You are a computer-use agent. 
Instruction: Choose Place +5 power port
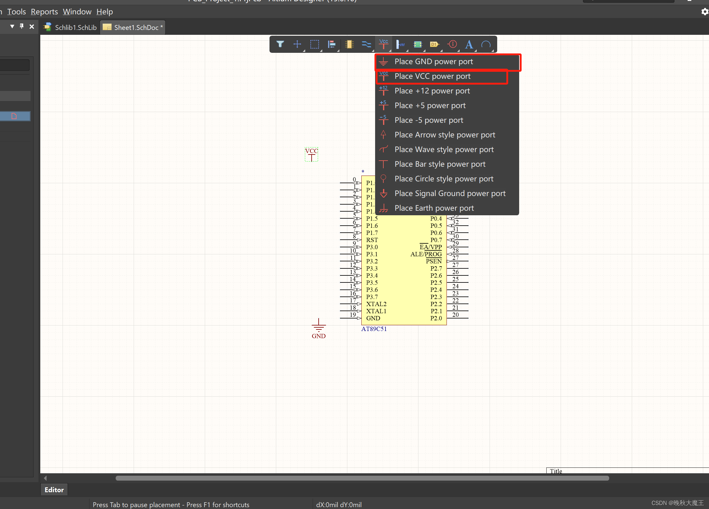pos(430,105)
